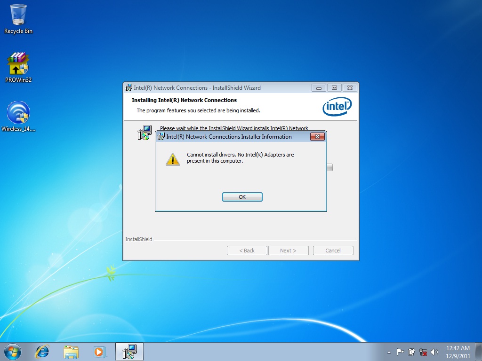Screen dimensions: 482x361
Task: Click the 'Please wait while the InstallShield Wizard' text
Action: coord(234,128)
